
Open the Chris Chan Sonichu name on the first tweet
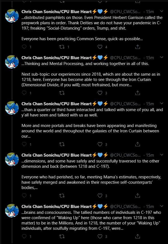coord(56,12)
